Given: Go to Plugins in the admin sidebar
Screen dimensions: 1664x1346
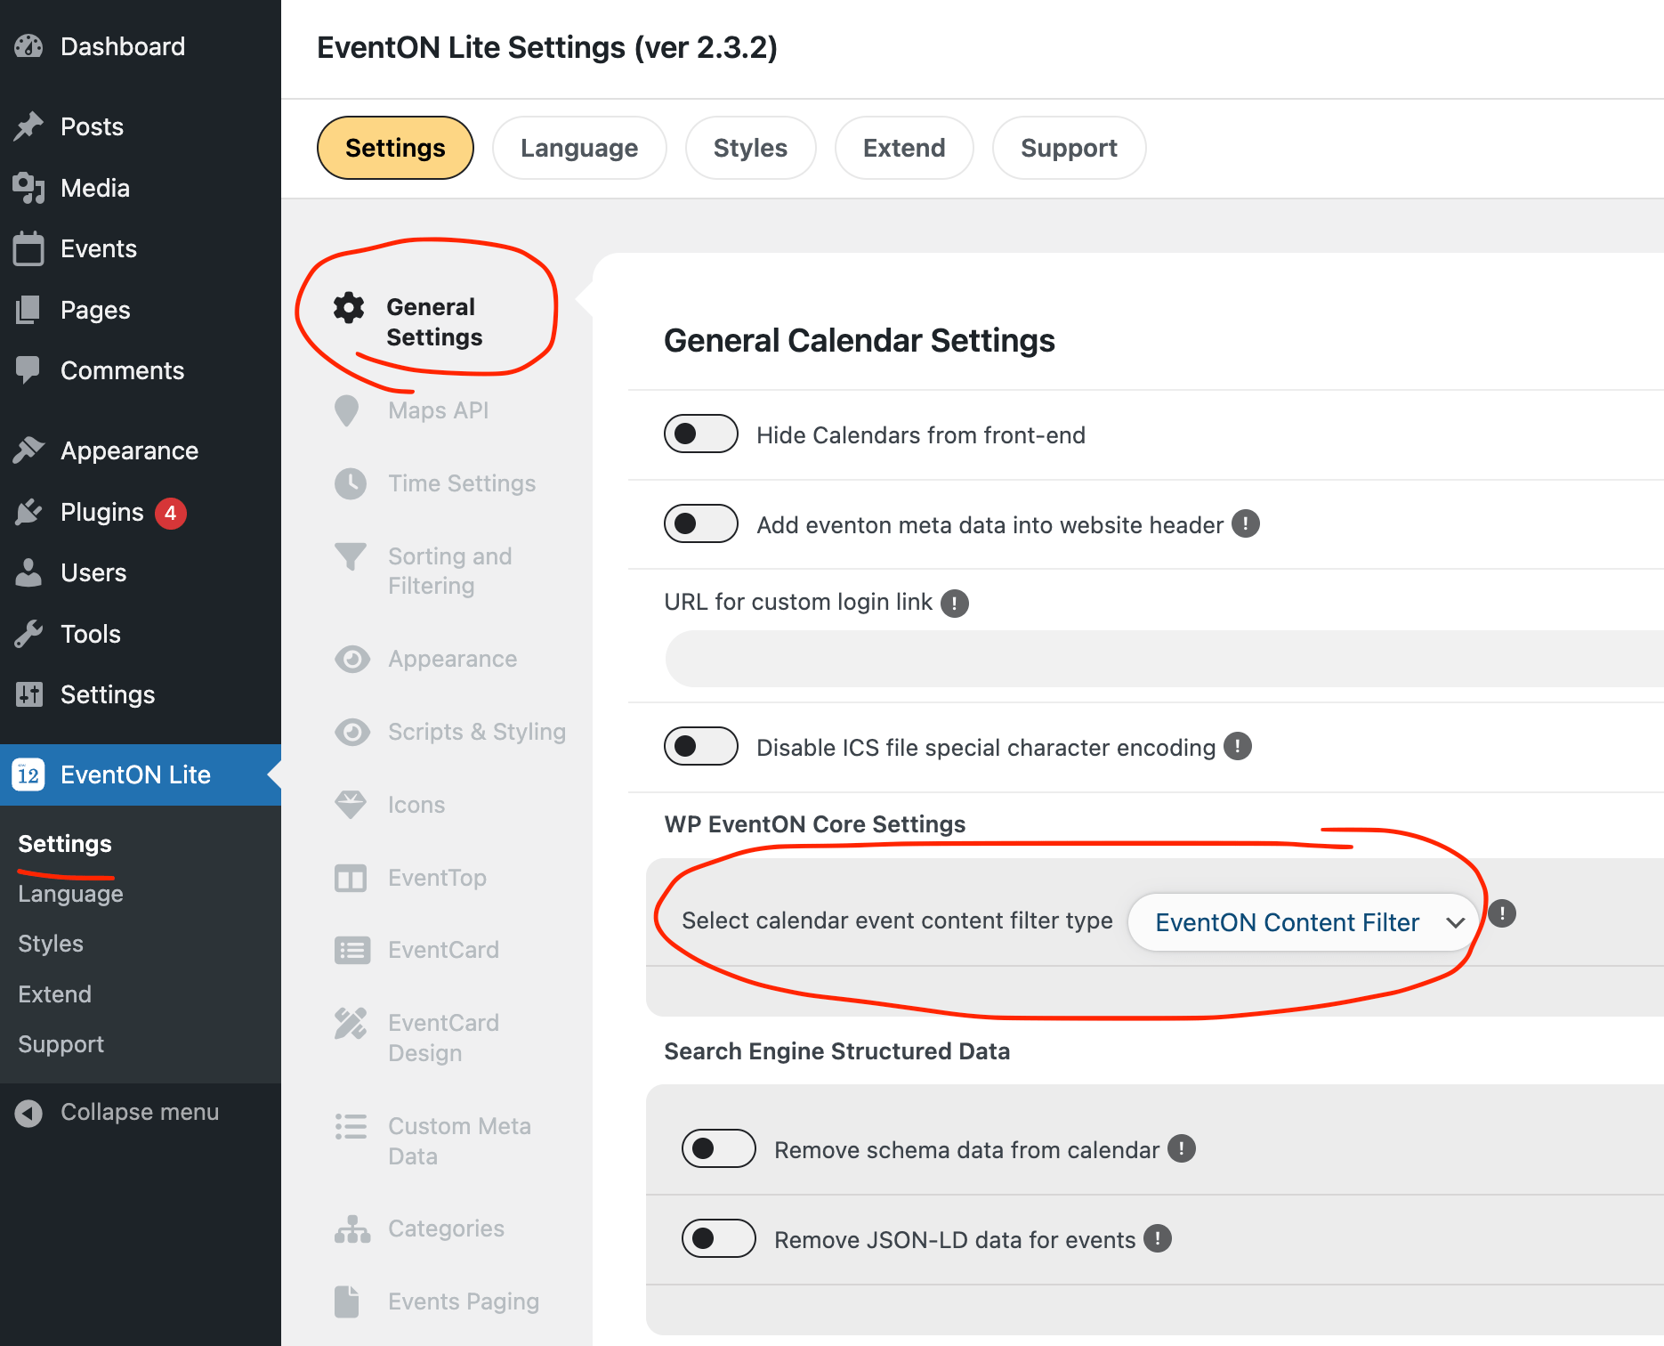Looking at the screenshot, I should pos(102,512).
